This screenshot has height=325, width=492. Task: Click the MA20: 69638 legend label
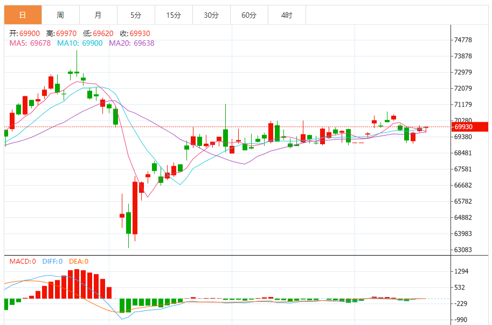point(132,43)
